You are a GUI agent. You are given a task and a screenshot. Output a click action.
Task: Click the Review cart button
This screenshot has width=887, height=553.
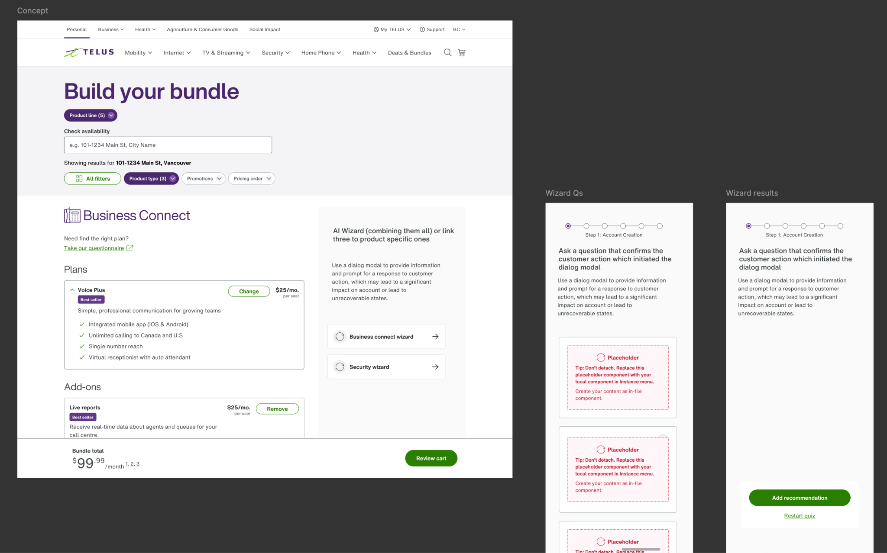click(431, 458)
